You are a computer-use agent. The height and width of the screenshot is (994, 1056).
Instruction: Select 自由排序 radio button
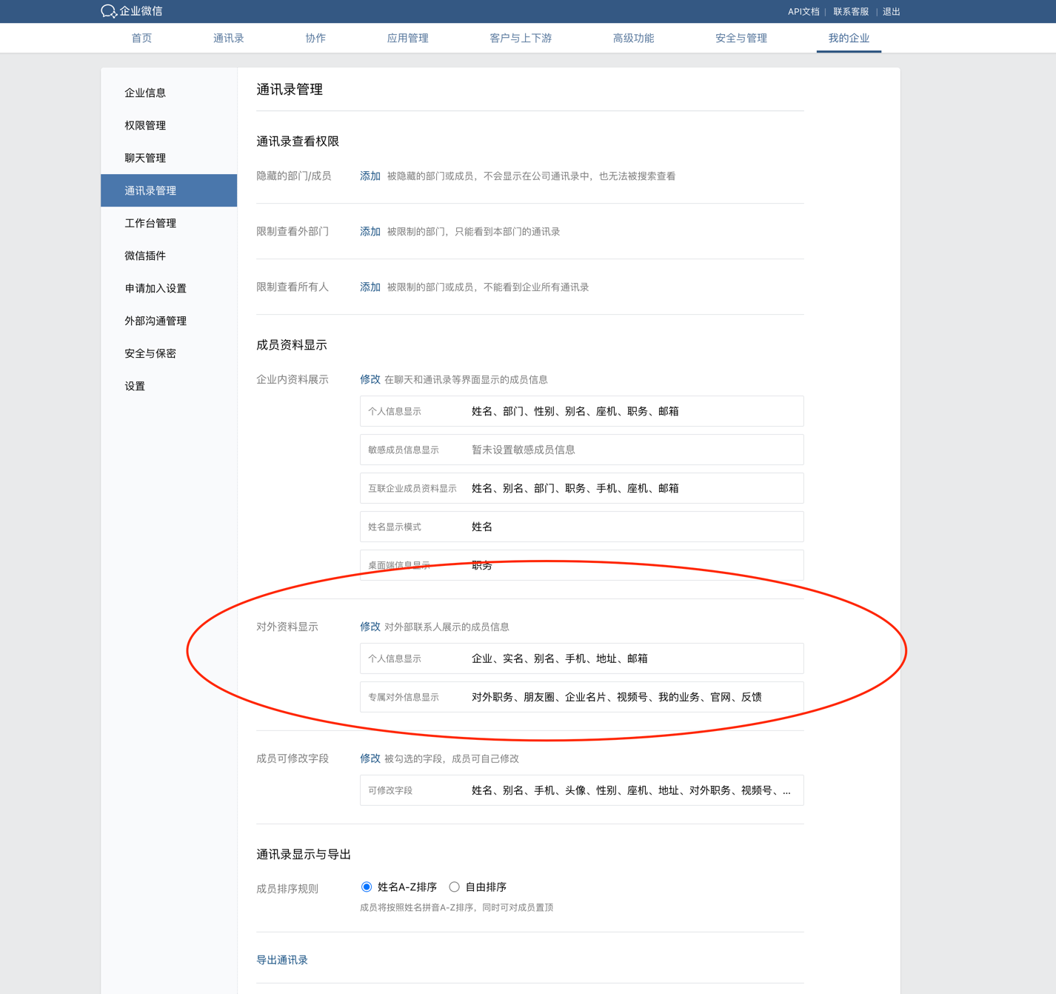(454, 887)
